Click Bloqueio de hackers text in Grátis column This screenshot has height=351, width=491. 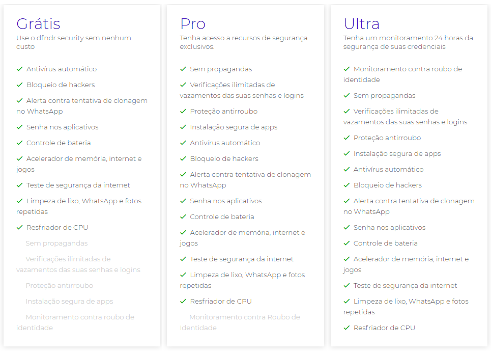point(61,85)
